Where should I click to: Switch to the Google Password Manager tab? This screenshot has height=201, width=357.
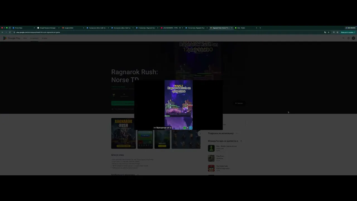pos(48,28)
